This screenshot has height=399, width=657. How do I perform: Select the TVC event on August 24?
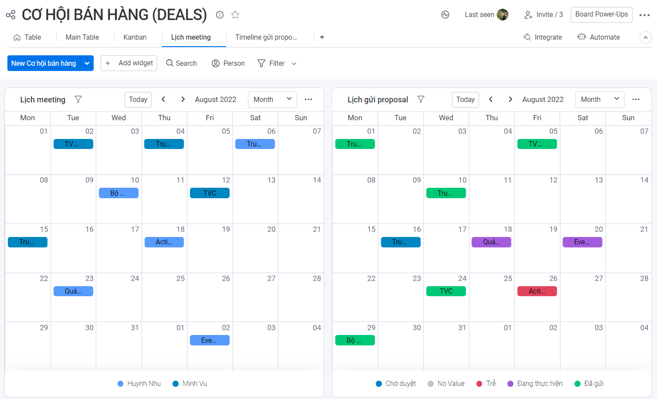click(x=446, y=291)
